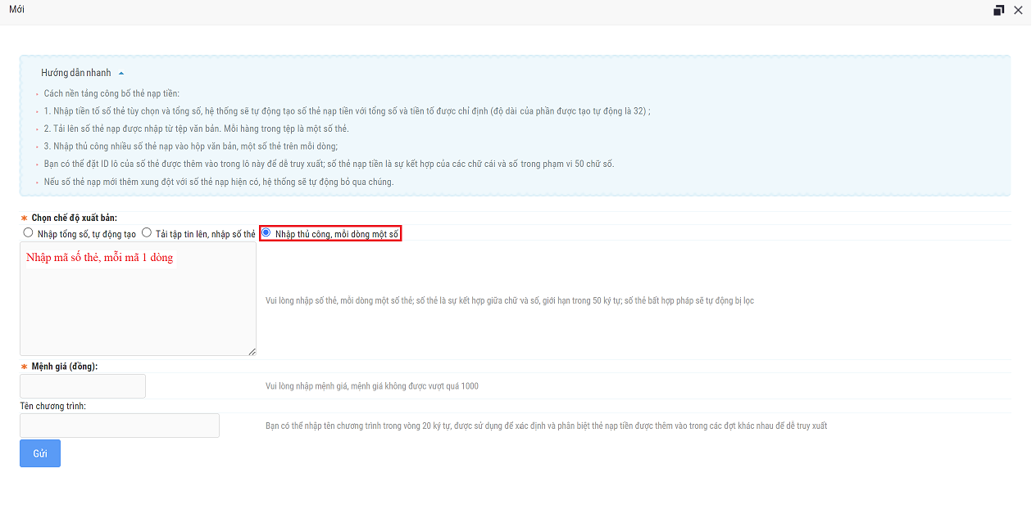This screenshot has height=527, width=1036.
Task: Choose Tải tập tin lên, nhập số thẻ
Action: (147, 233)
